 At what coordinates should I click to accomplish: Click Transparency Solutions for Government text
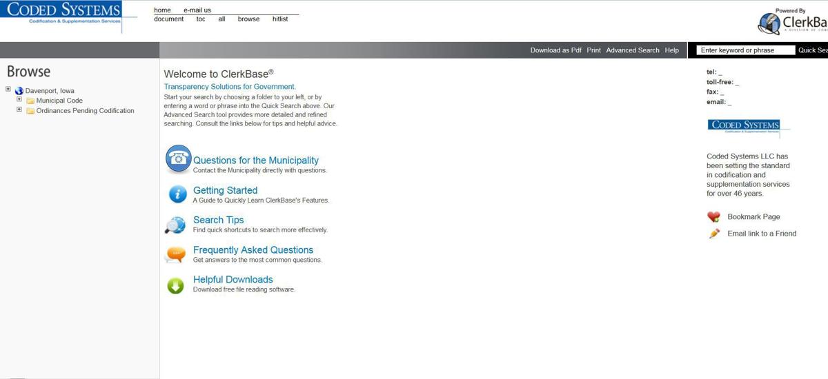click(230, 87)
